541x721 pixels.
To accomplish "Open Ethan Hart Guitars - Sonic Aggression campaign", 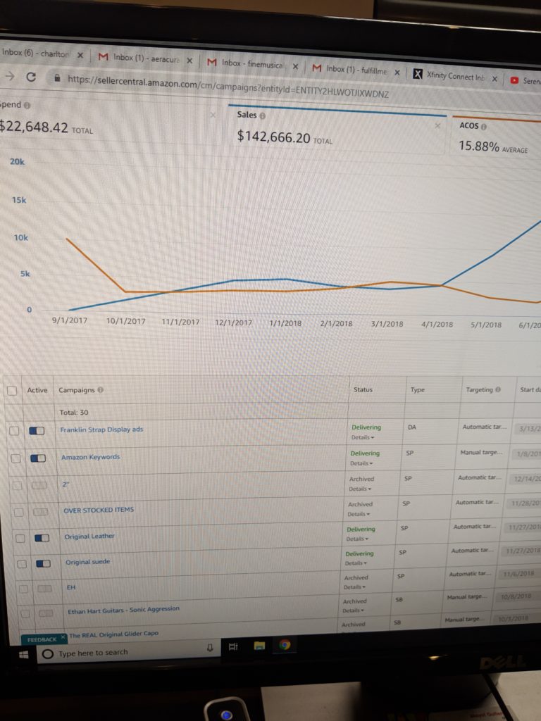I will (123, 610).
